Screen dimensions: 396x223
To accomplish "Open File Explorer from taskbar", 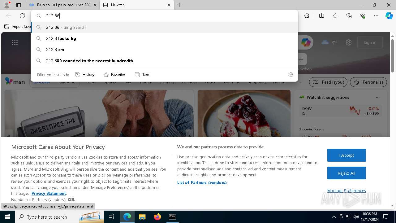I will 142,217.
